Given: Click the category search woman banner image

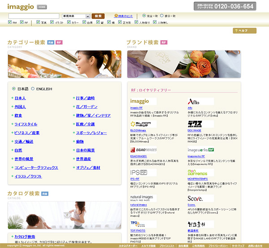Looking at the screenshot, I should pos(64,64).
